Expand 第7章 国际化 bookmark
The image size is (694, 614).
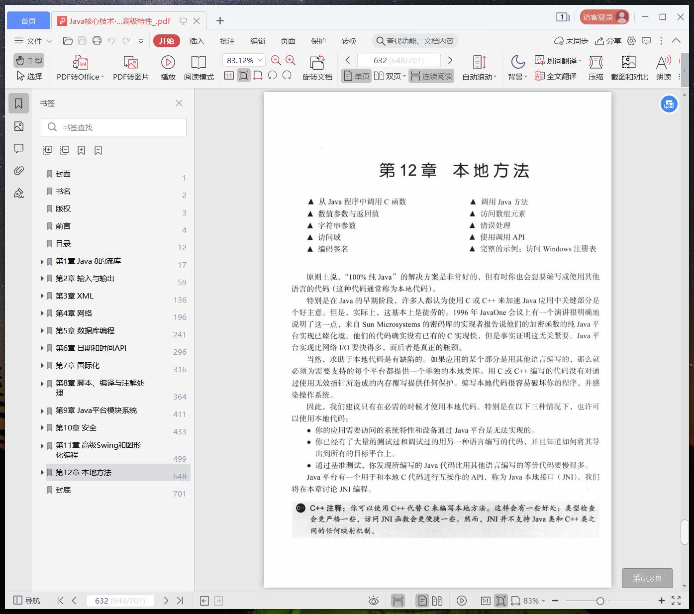42,366
